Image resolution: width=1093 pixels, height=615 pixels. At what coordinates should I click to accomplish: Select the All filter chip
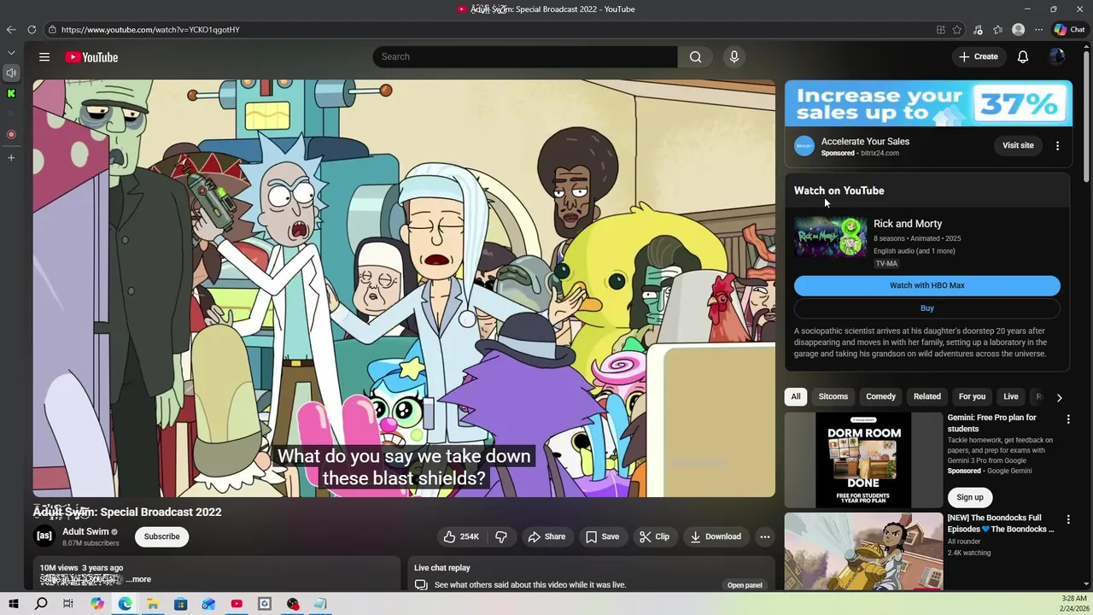pyautogui.click(x=796, y=396)
